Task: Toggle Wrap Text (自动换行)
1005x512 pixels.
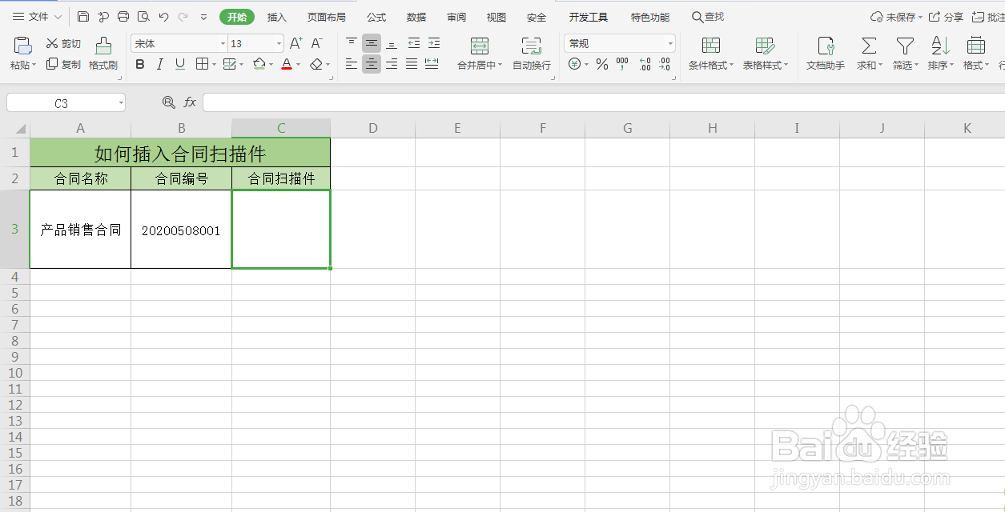Action: [532, 54]
